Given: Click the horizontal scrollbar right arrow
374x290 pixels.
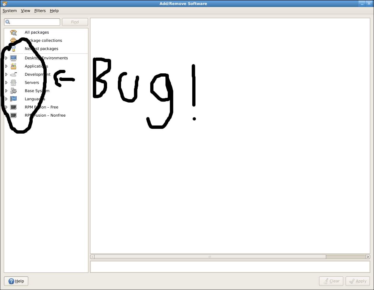Looking at the screenshot, I should (x=368, y=257).
